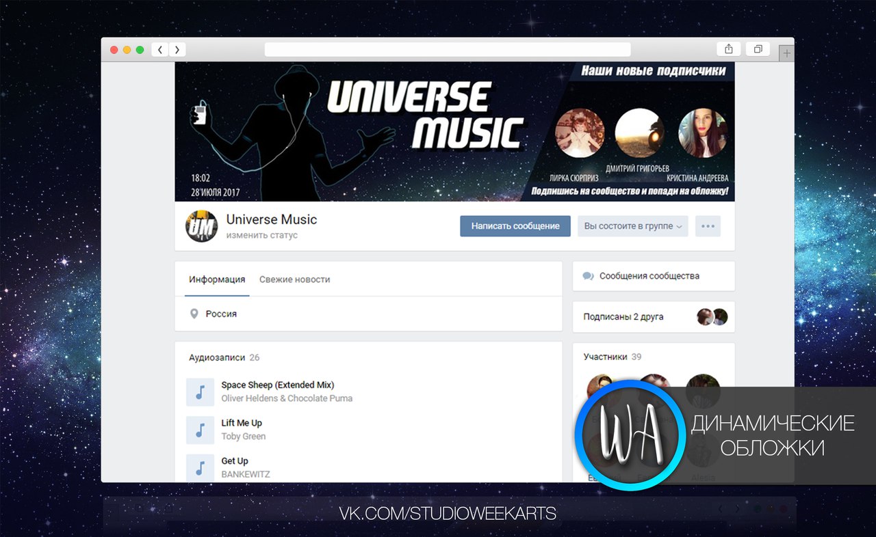Click the Universe Music group avatar
The height and width of the screenshot is (537, 876).
tap(201, 226)
